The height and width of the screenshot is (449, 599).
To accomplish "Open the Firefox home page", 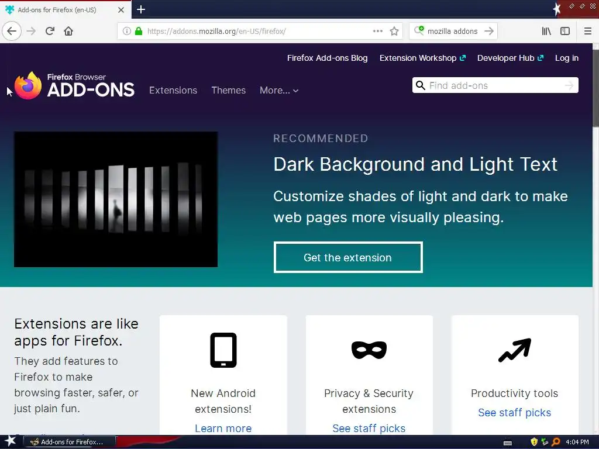I will point(68,31).
